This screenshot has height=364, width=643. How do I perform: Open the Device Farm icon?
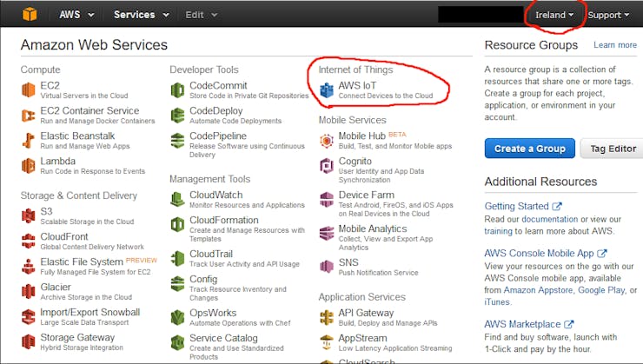[x=327, y=200]
